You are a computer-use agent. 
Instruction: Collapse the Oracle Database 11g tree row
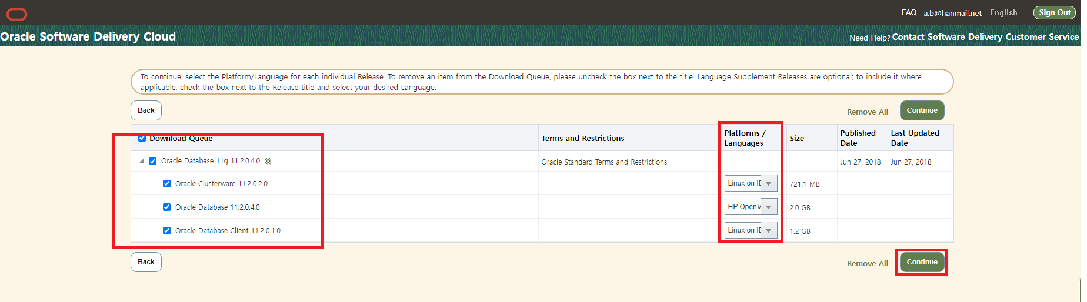click(x=141, y=161)
